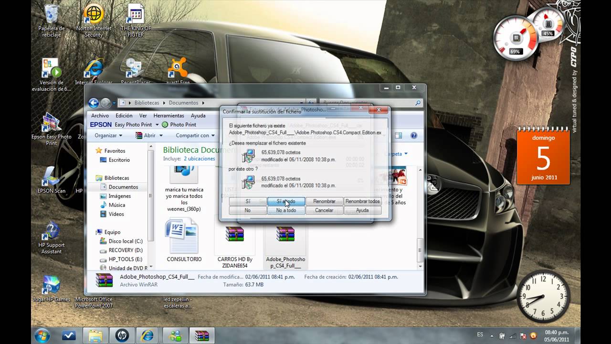Select the marica tu marica video file
Viewport: 611px width, 344px height.
point(184,189)
